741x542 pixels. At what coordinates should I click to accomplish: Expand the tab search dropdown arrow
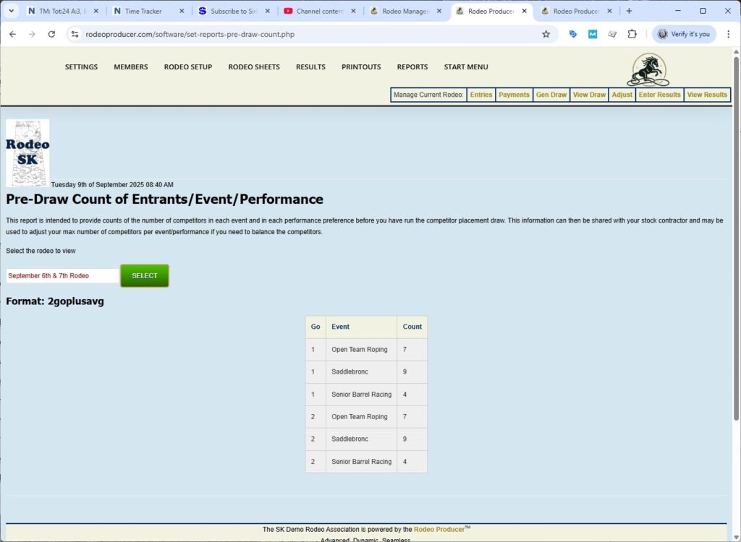click(x=11, y=11)
